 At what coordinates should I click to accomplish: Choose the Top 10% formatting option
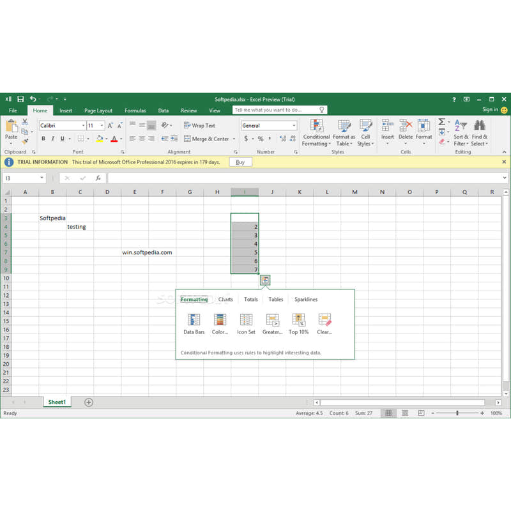pos(298,323)
